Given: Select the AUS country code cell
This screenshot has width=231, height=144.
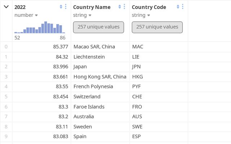Looking at the screenshot, I should click(x=159, y=117).
